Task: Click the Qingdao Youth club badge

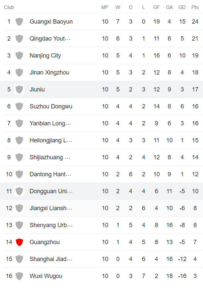Action: pyautogui.click(x=19, y=39)
